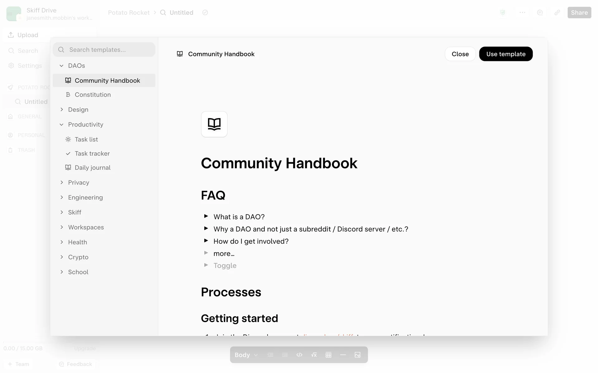Select the Constitution template
The height and width of the screenshot is (373, 598).
93,94
